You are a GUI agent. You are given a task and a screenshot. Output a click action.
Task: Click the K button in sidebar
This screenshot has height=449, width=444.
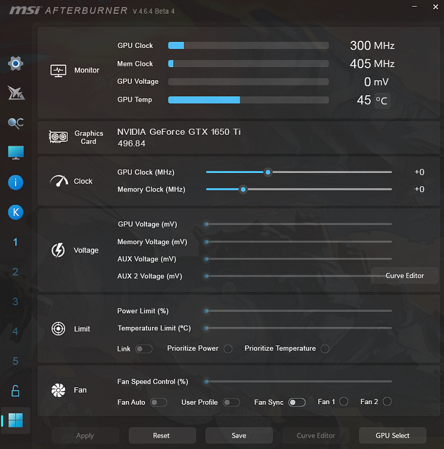(16, 212)
